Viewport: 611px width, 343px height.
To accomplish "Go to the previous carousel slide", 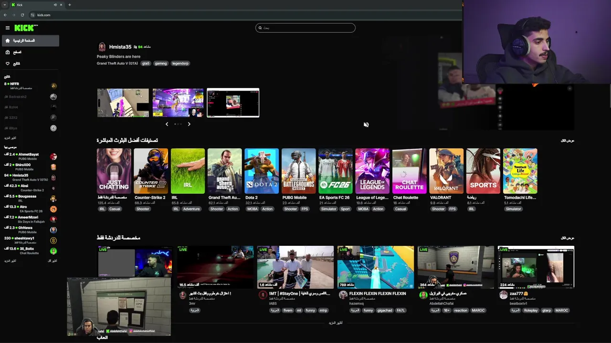I will (167, 124).
